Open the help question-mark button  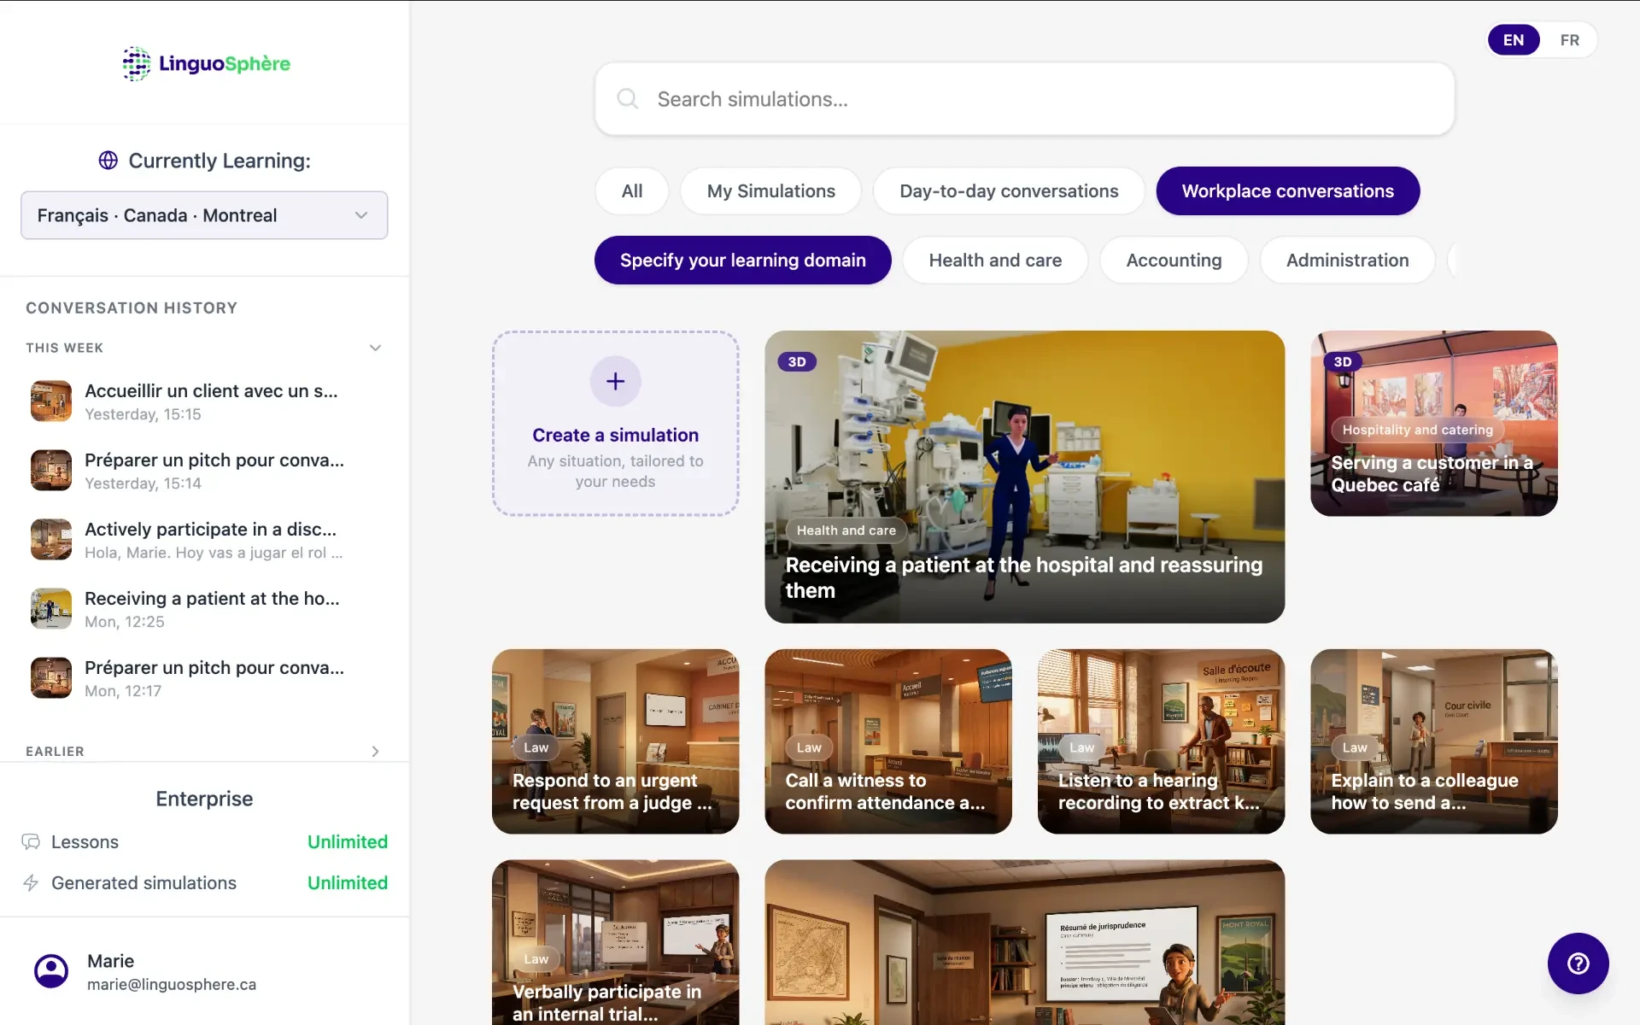[1578, 963]
